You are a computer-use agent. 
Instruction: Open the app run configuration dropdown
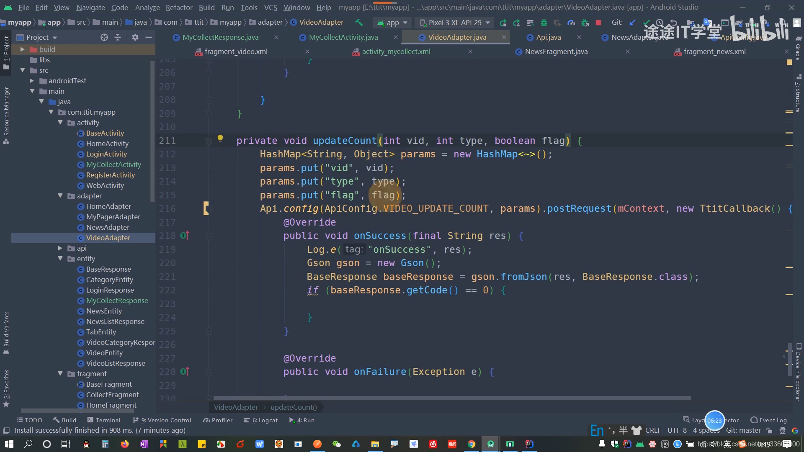[392, 23]
